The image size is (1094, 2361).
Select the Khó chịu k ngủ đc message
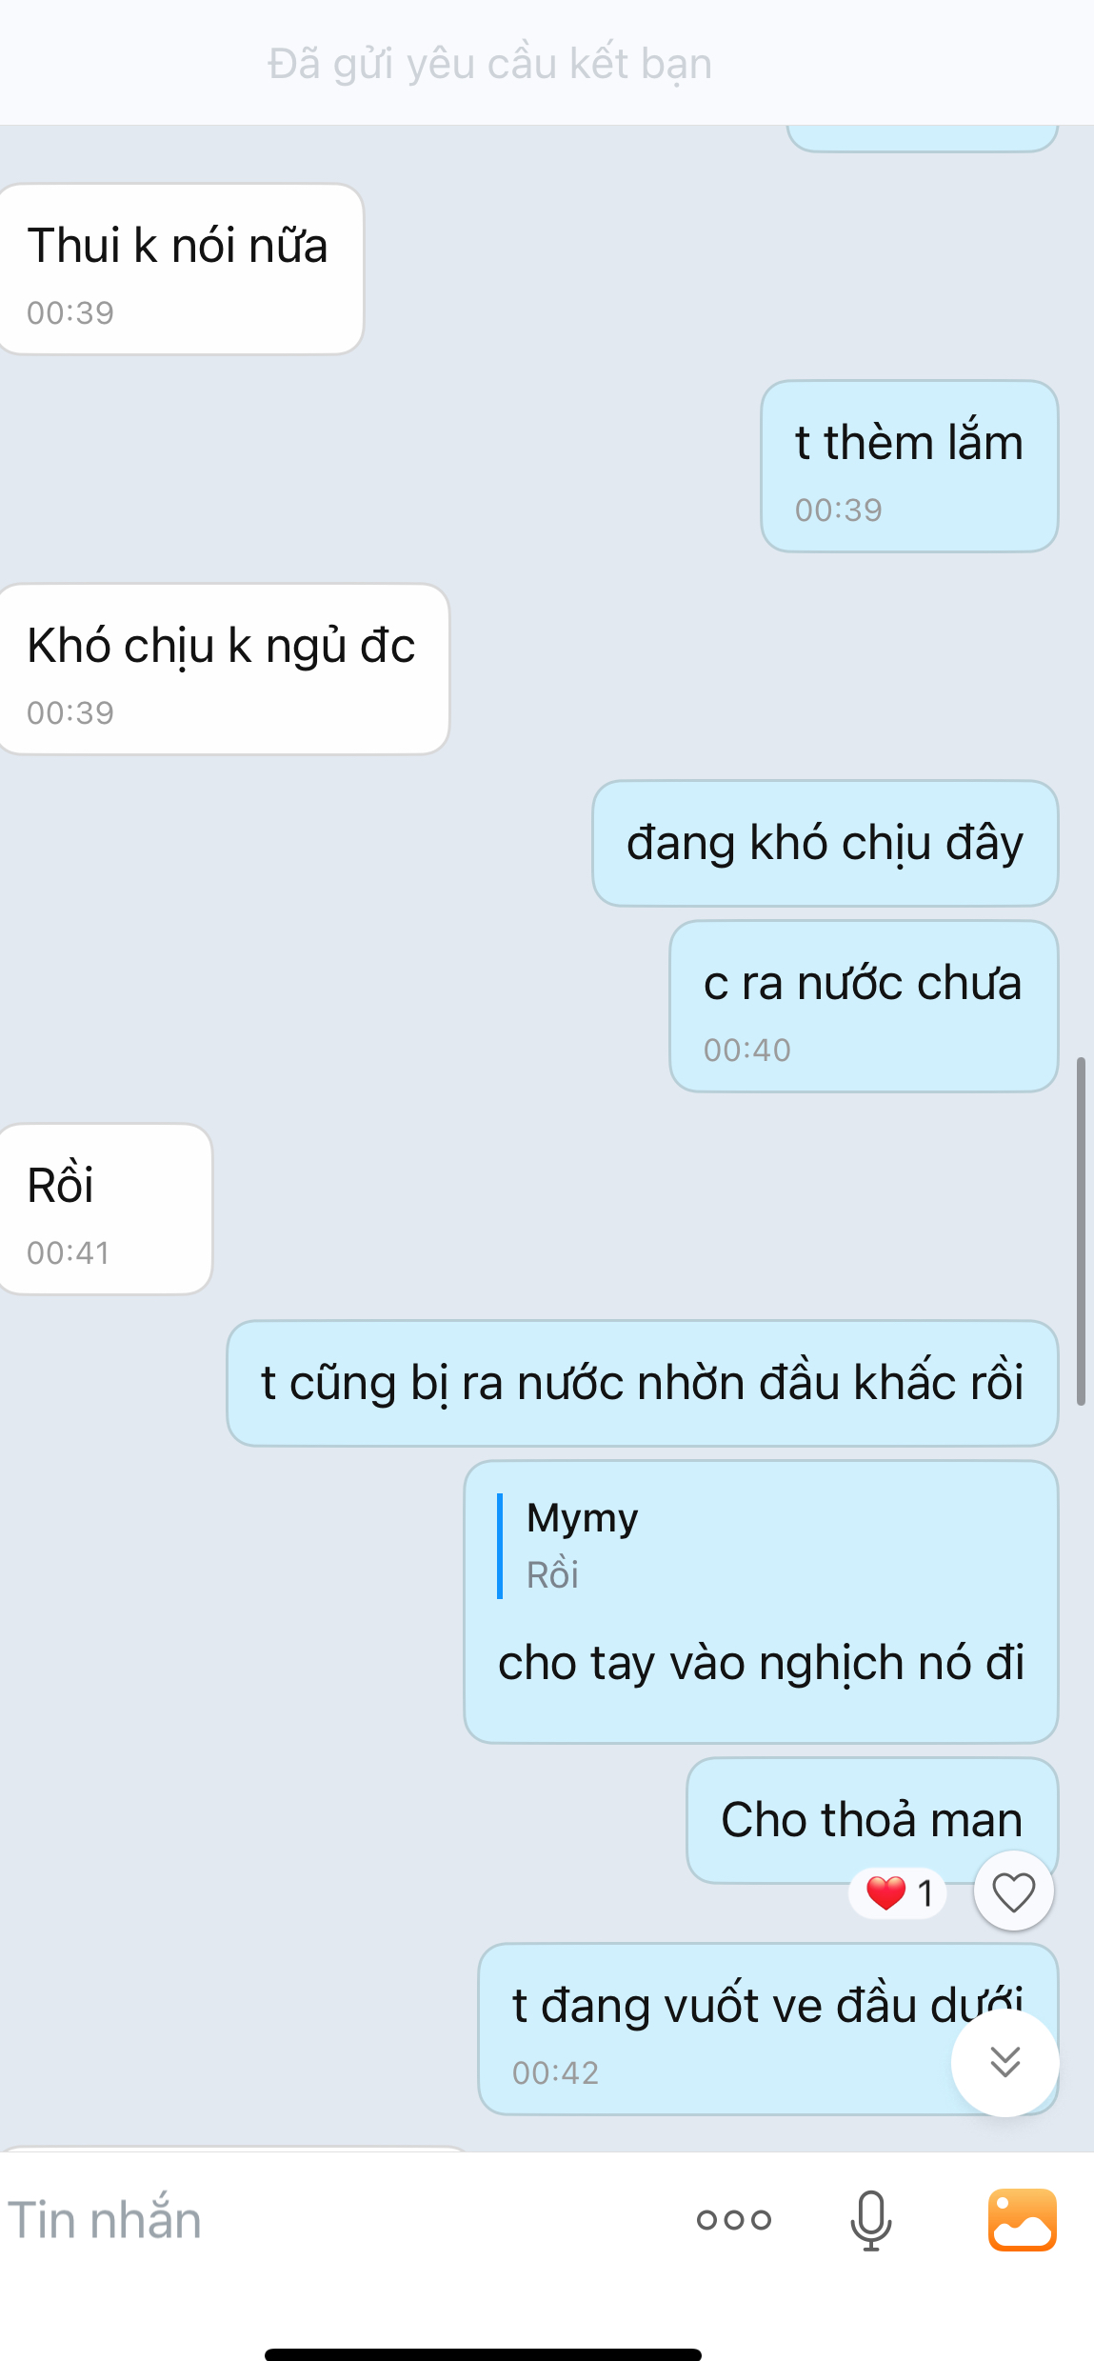tap(224, 670)
